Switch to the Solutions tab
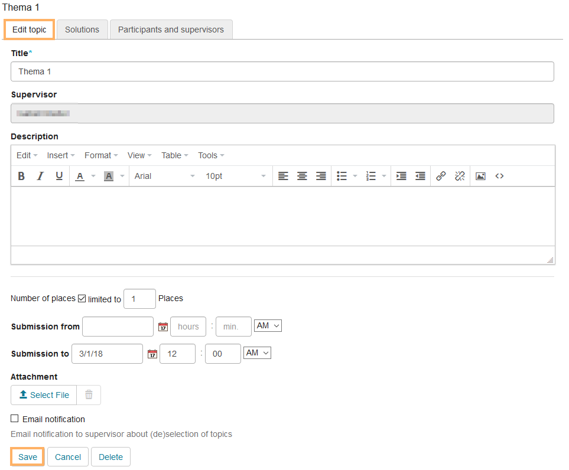 click(82, 30)
